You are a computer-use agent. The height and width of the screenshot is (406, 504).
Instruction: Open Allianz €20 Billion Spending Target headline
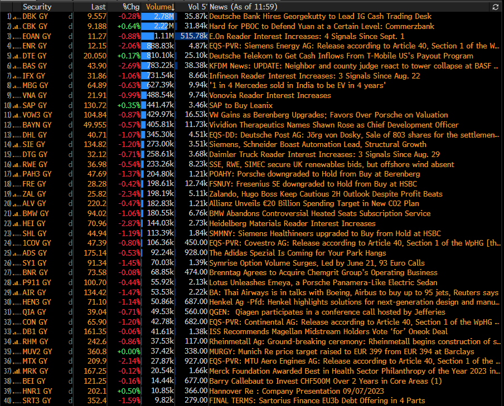pyautogui.click(x=314, y=204)
